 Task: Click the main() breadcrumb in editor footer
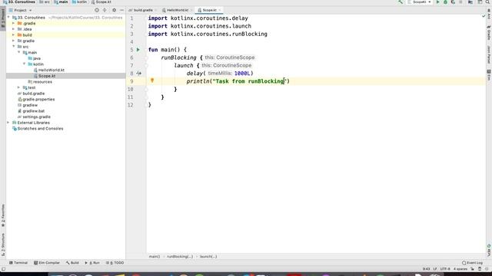click(155, 257)
